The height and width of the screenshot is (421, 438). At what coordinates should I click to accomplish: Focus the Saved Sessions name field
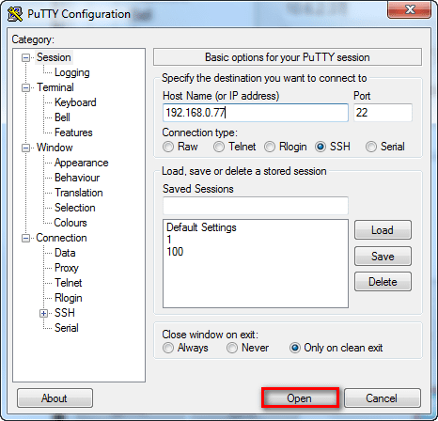[x=256, y=206]
